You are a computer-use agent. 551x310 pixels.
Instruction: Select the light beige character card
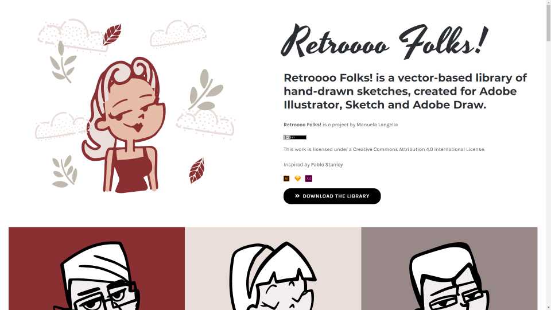pos(273,269)
